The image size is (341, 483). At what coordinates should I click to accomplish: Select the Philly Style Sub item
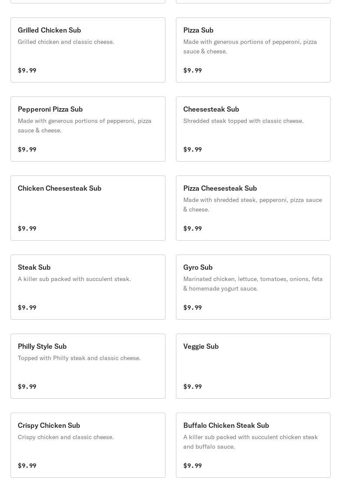pyautogui.click(x=88, y=366)
